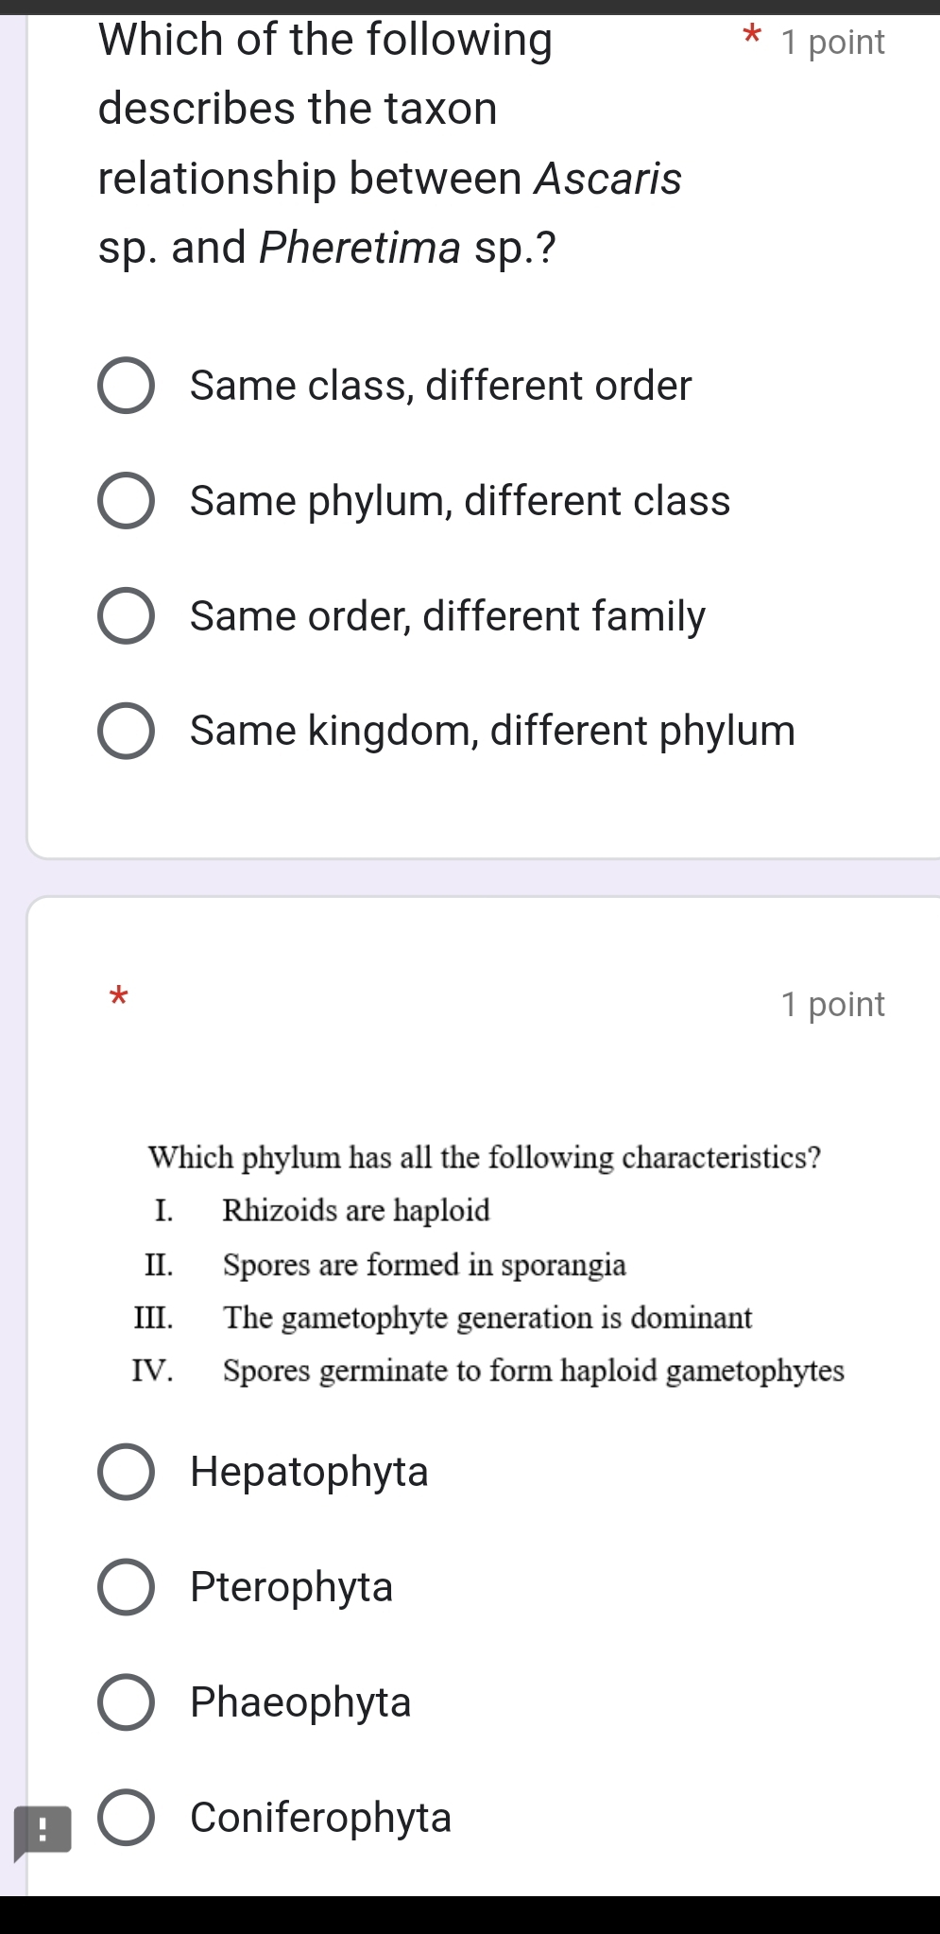Choose the Hepatophyta answer
Viewport: 940px width, 1934px height.
tap(309, 1472)
